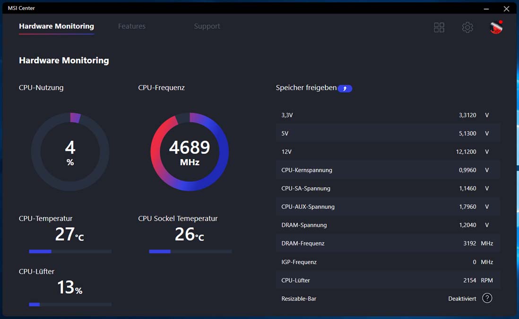Switch to the Features tab
Image resolution: width=519 pixels, height=319 pixels.
tap(132, 26)
